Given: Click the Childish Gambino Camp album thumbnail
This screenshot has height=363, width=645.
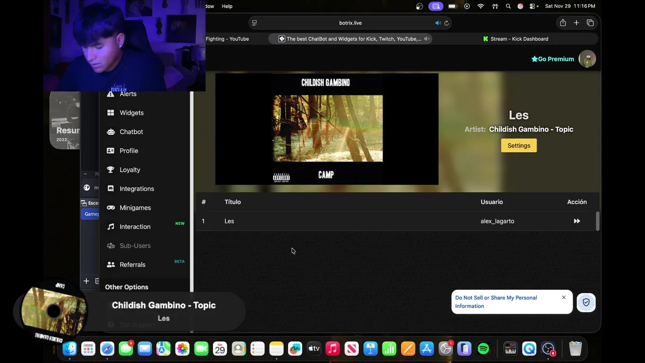Looking at the screenshot, I should point(327,129).
